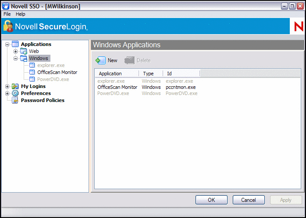Open the File menu

(7, 14)
